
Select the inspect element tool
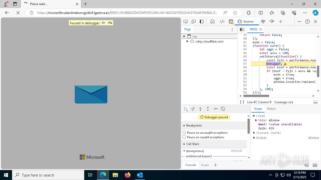pyautogui.click(x=186, y=21)
